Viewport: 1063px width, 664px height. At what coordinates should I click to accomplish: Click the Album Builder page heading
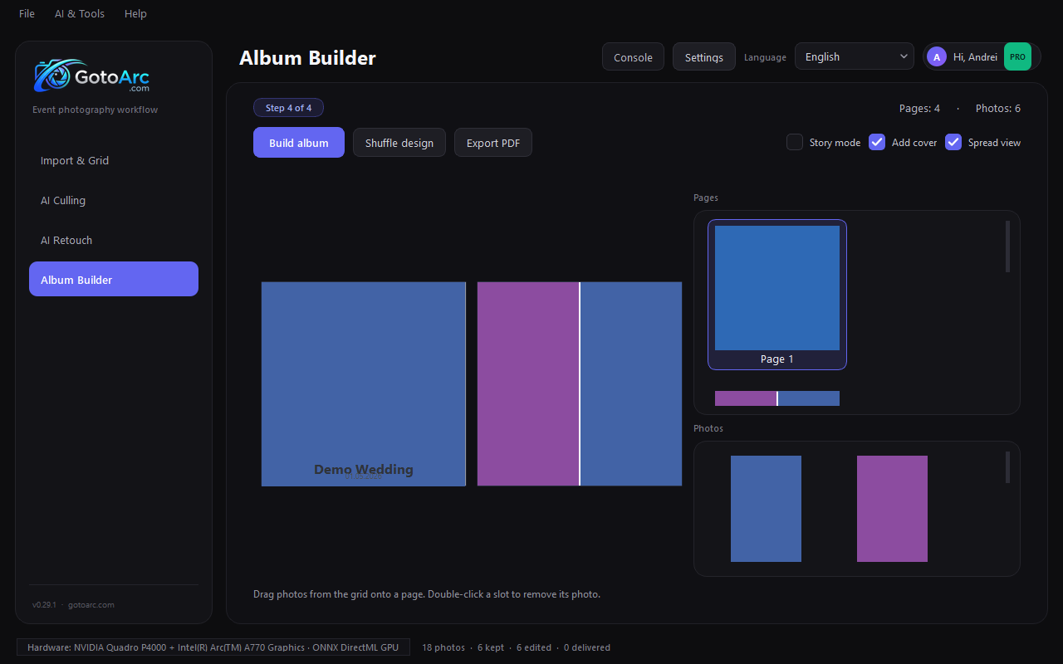point(307,58)
